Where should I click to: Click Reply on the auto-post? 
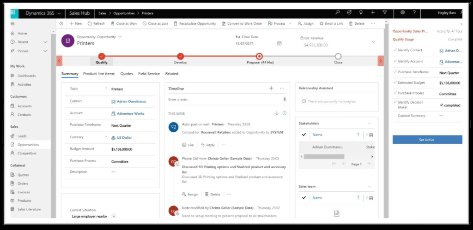coord(208,145)
